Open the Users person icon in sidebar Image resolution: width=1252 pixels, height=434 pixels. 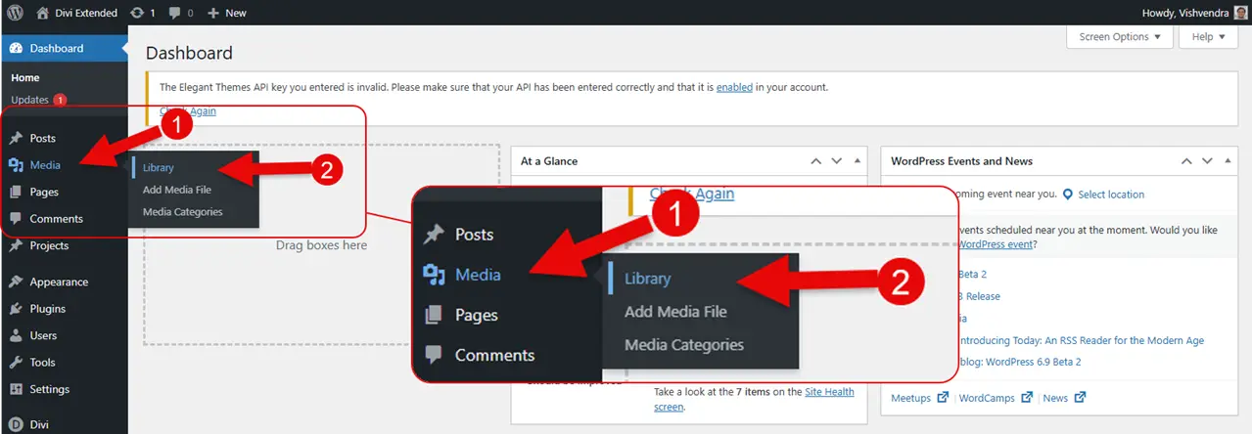pyautogui.click(x=16, y=335)
